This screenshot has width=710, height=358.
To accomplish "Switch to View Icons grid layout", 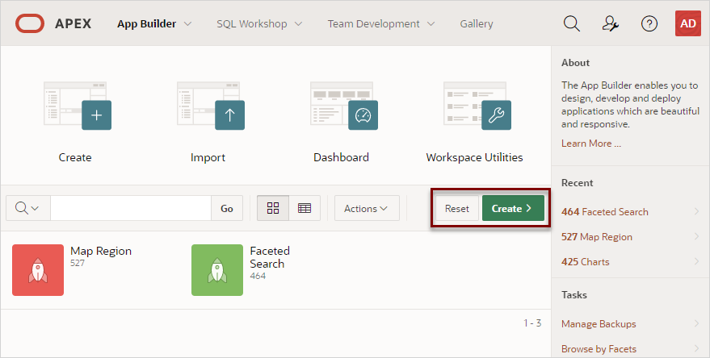I will click(273, 208).
